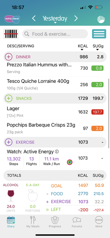
Task: Open the pie chart summary icon
Action: tap(101, 19)
